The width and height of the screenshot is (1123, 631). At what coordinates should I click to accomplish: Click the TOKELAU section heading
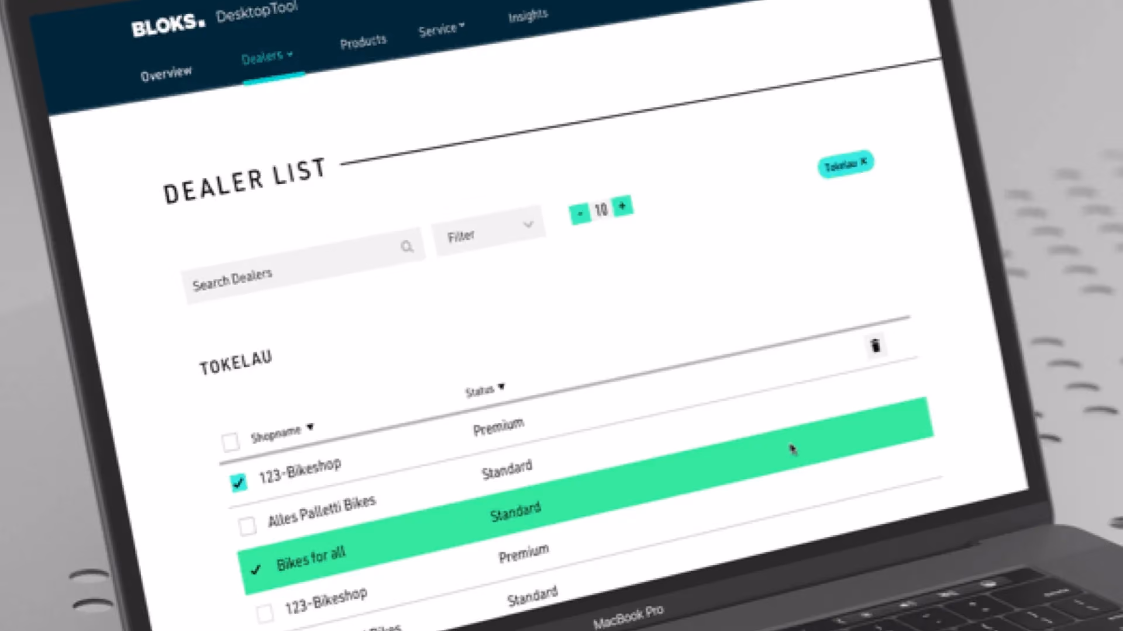[x=236, y=363]
